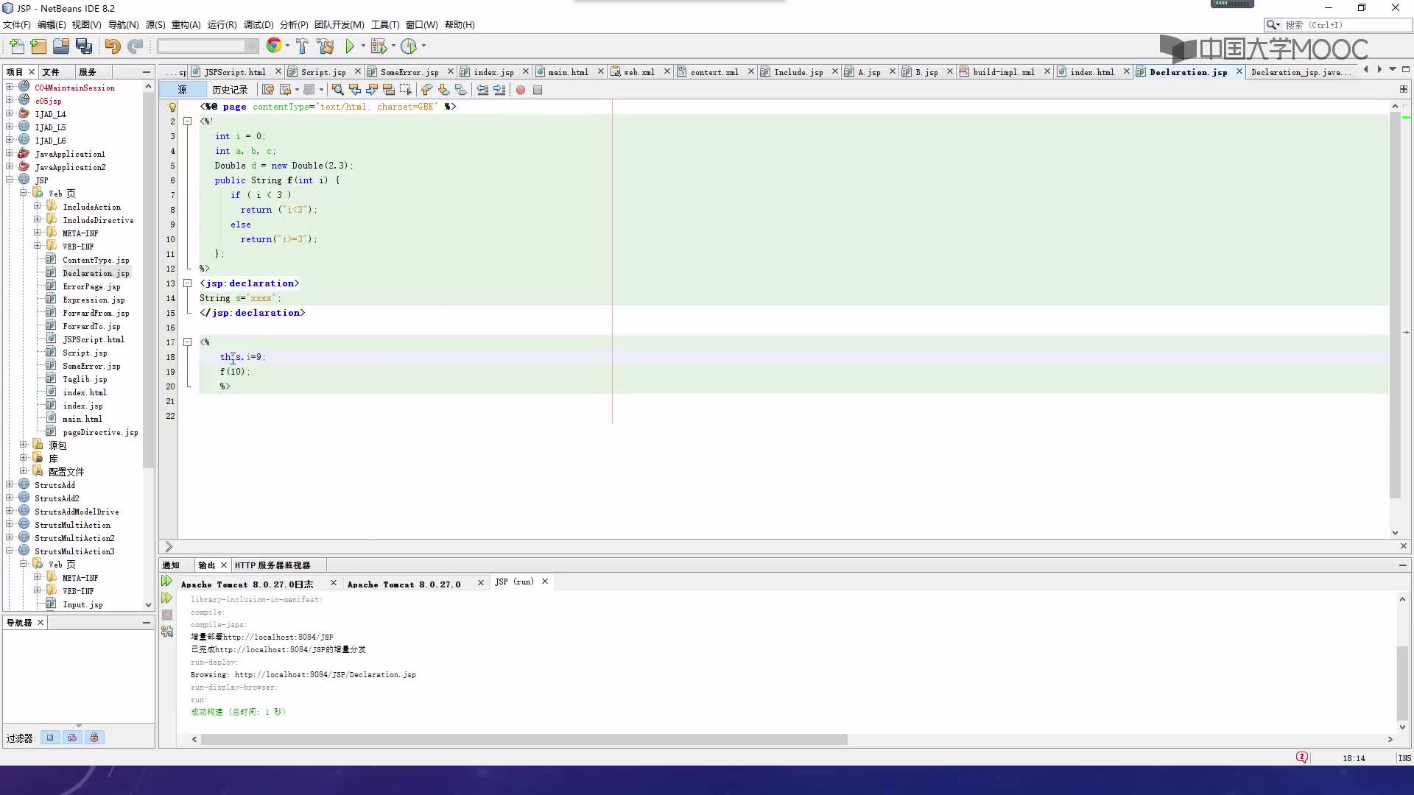The image size is (1414, 795).
Task: Click the New File toolbar icon
Action: pos(16,46)
